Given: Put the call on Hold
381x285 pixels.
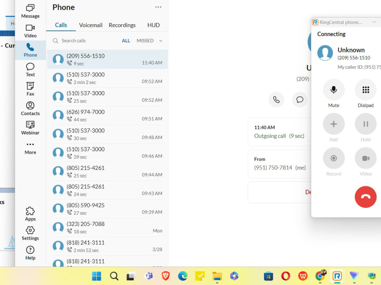Looking at the screenshot, I should [x=365, y=124].
